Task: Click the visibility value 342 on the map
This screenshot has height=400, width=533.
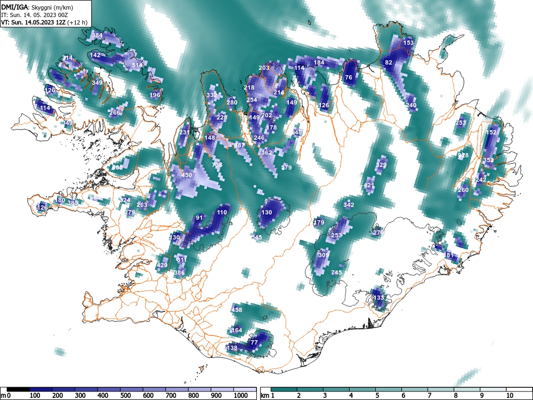Action: pos(349,205)
